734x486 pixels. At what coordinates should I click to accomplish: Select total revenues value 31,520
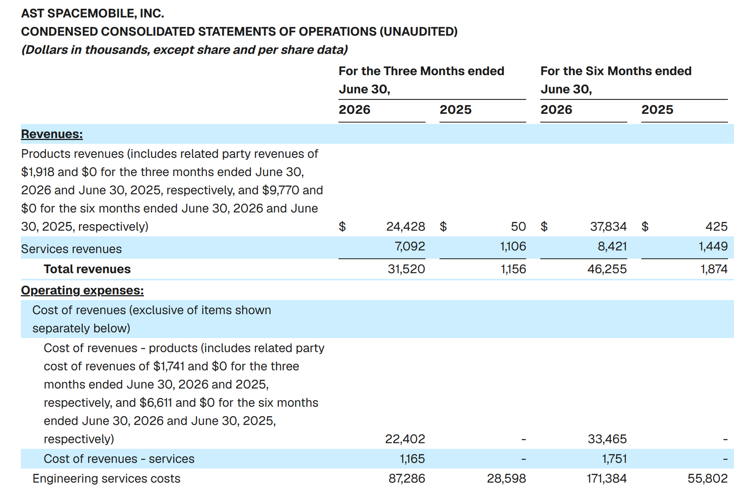coord(406,269)
